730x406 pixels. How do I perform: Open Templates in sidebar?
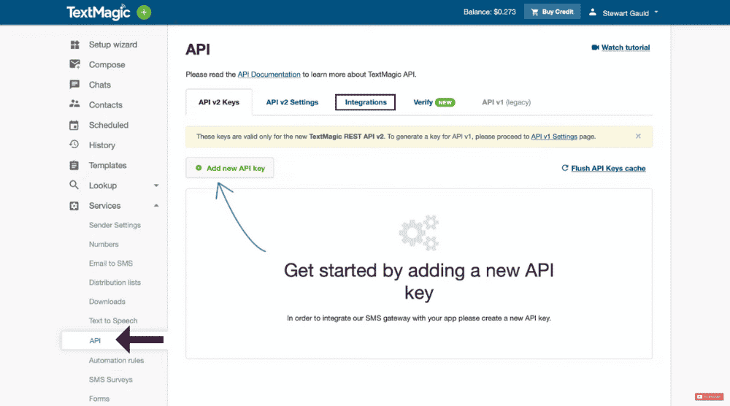[x=107, y=165]
